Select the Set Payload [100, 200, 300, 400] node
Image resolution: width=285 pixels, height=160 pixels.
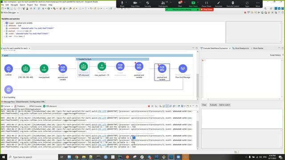[26, 68]
